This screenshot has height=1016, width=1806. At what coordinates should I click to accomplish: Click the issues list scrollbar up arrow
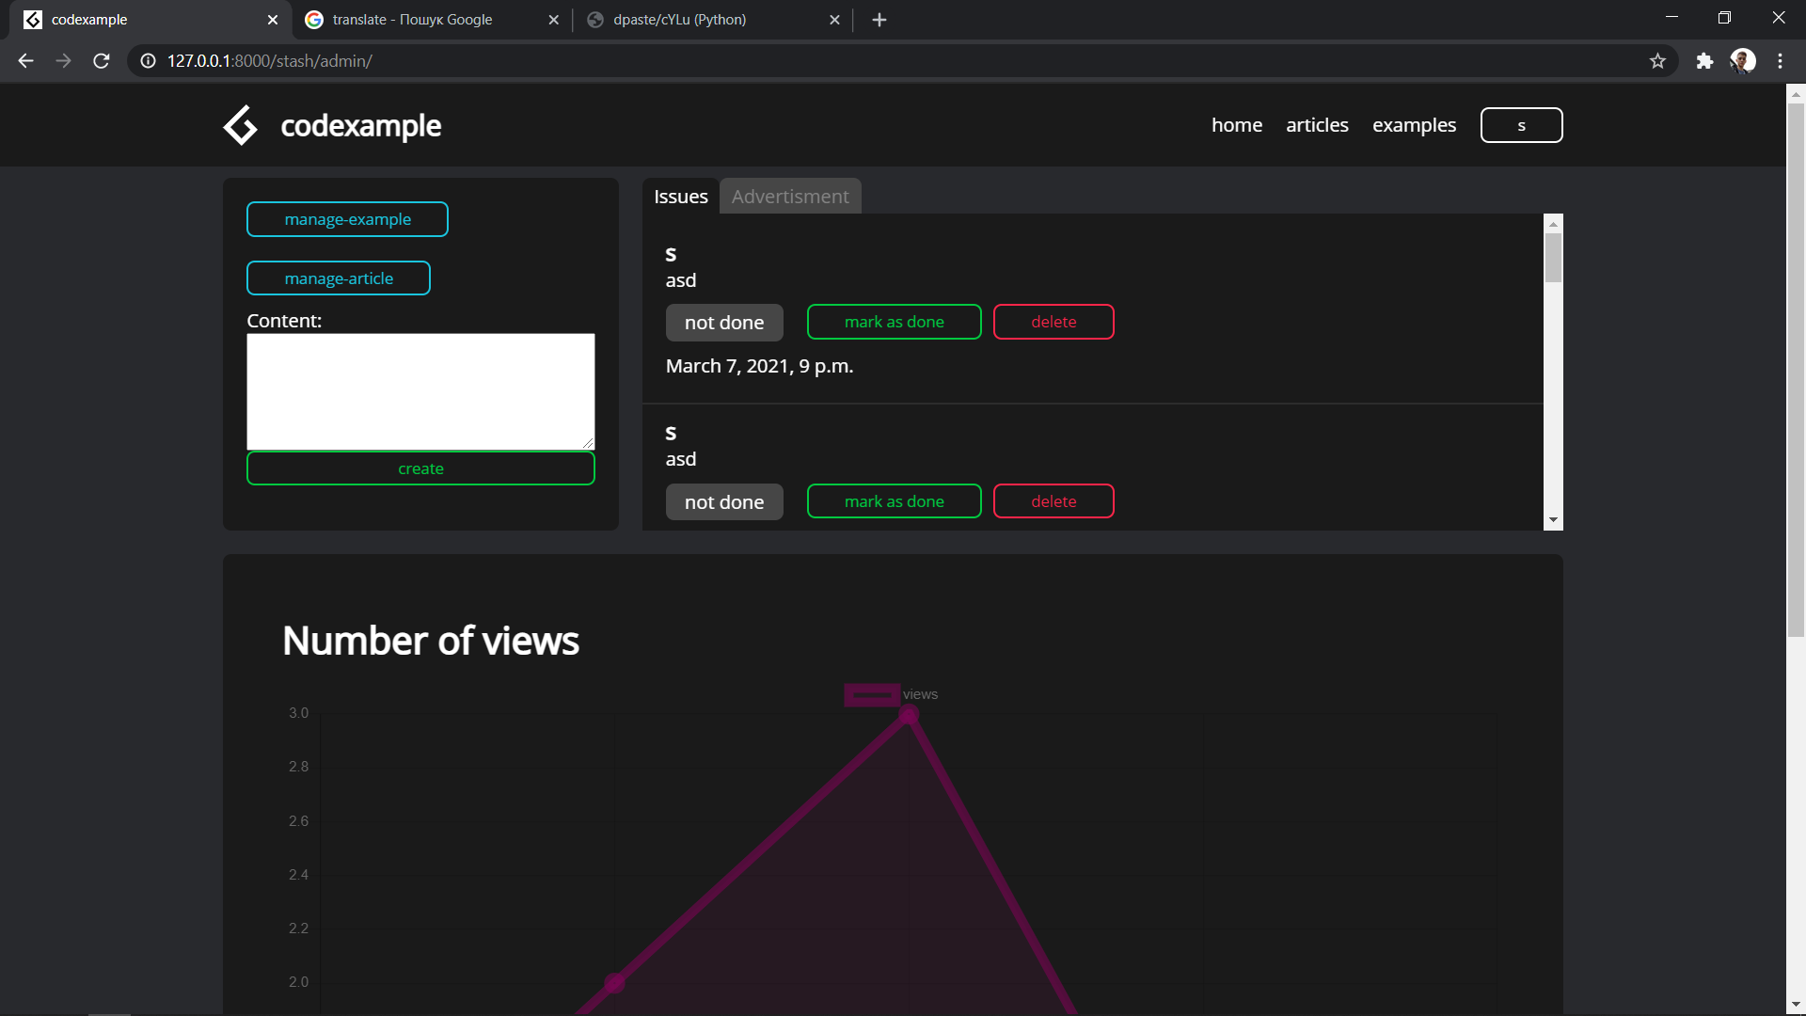[x=1553, y=223]
